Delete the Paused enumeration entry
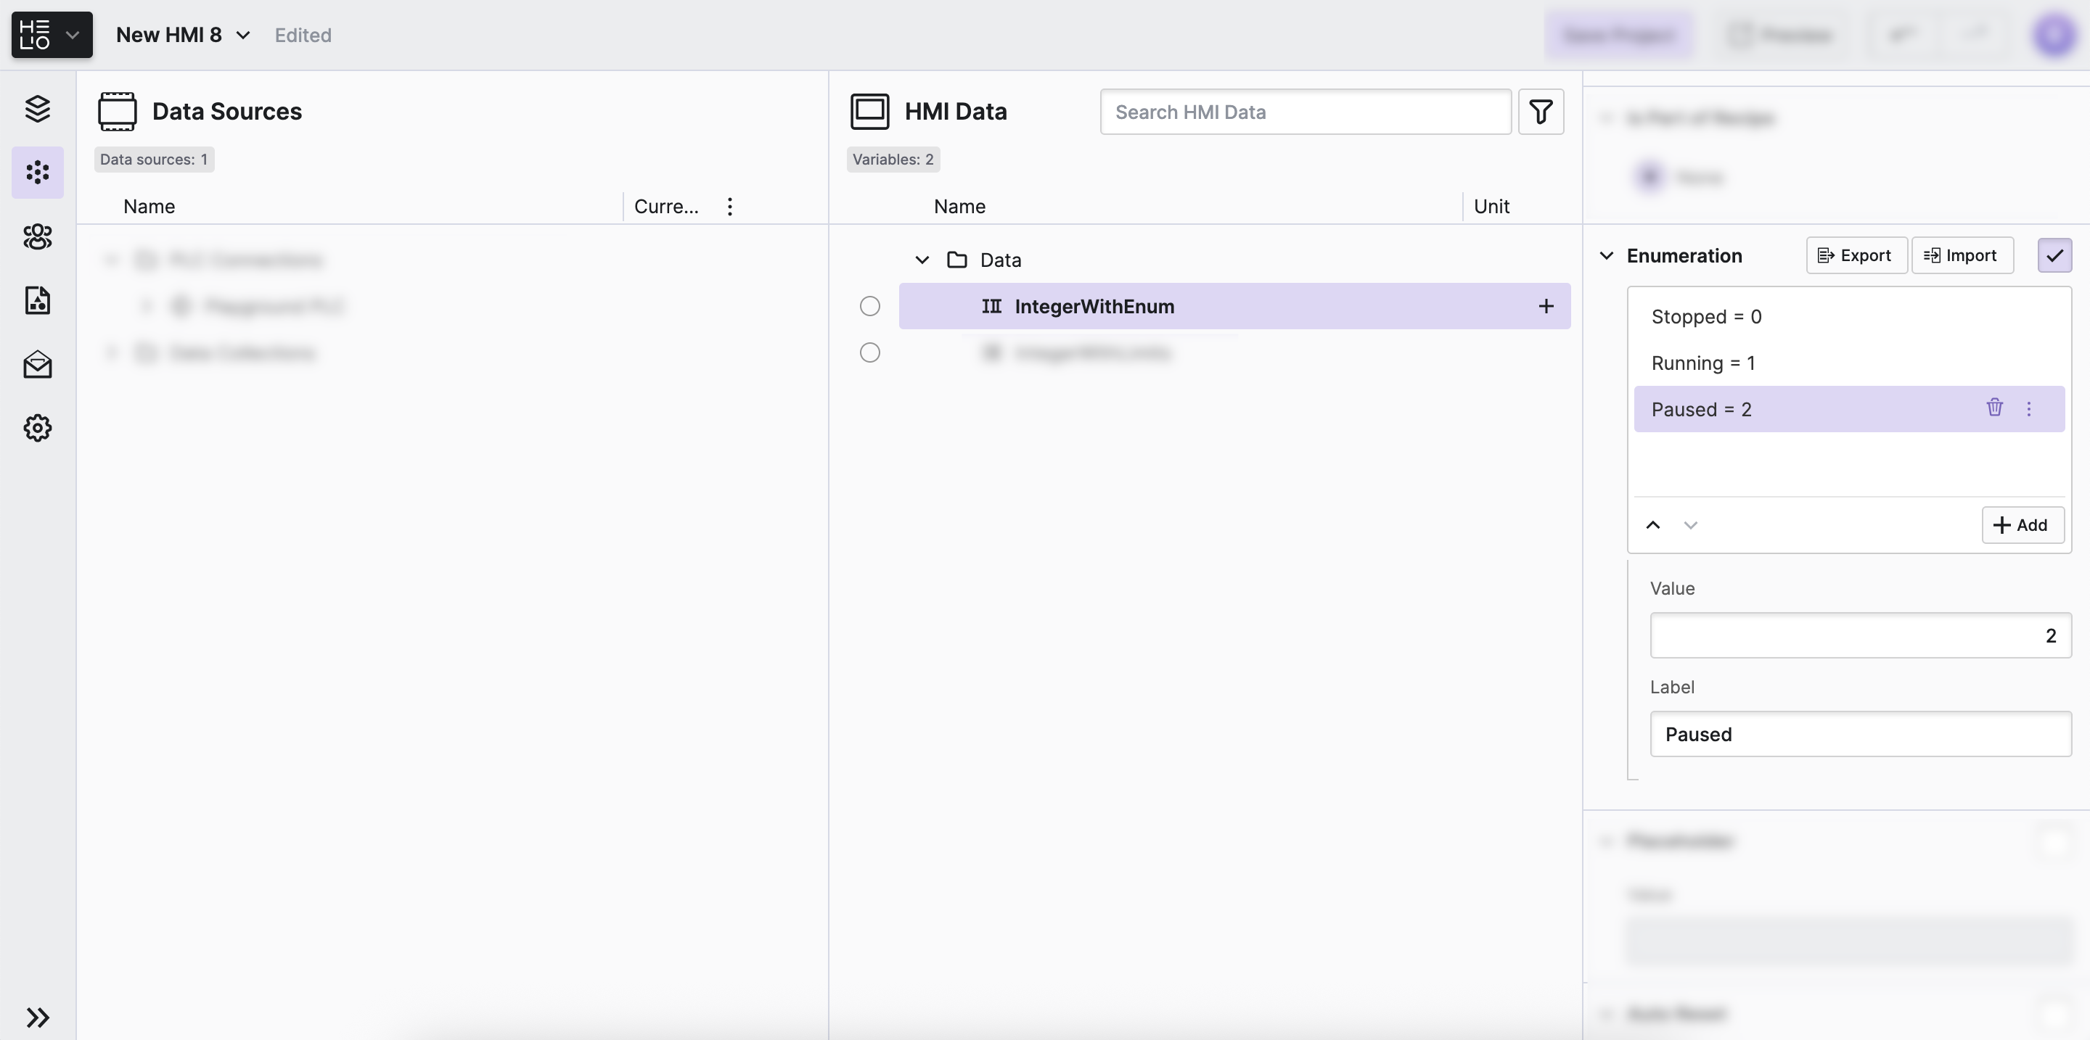This screenshot has width=2090, height=1040. tap(1994, 408)
